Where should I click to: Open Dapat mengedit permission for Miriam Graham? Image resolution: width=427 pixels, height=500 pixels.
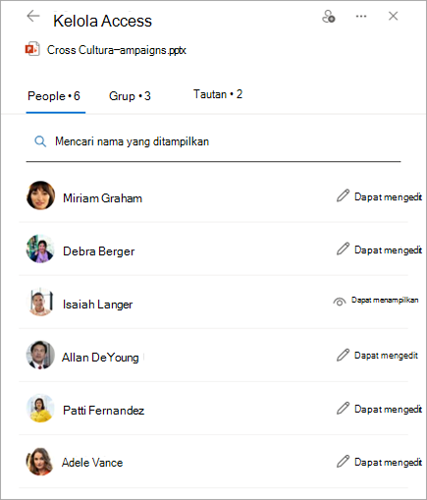coord(388,197)
